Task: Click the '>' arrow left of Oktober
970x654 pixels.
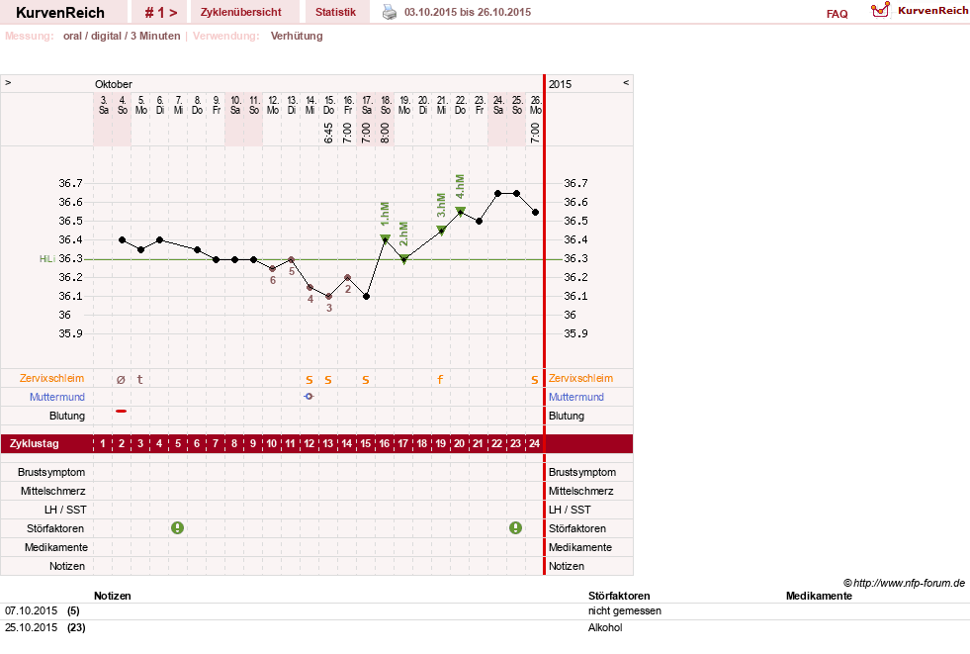Action: pos(8,82)
